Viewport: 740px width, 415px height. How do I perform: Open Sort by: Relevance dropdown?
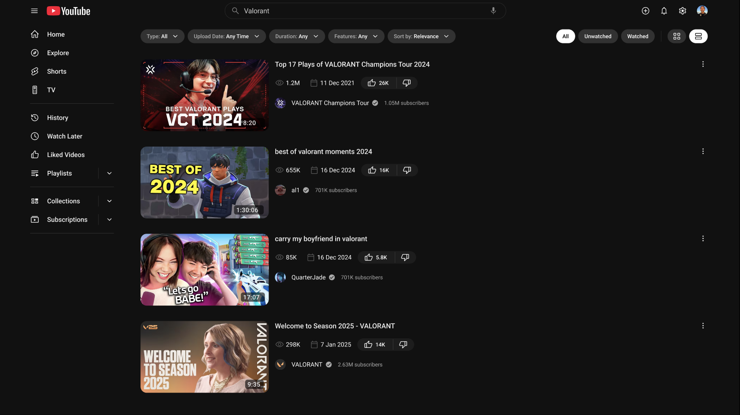421,36
